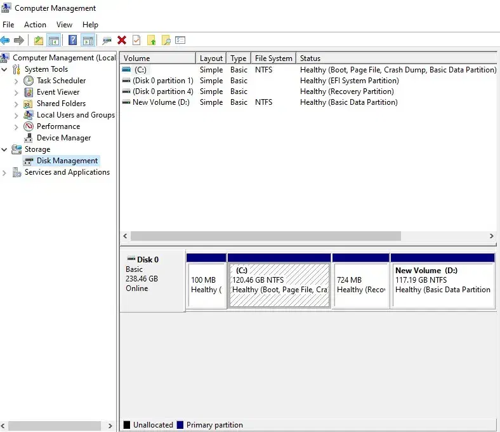Click the Properties checkmark page icon
Image resolution: width=500 pixels, height=432 pixels.
click(x=136, y=40)
